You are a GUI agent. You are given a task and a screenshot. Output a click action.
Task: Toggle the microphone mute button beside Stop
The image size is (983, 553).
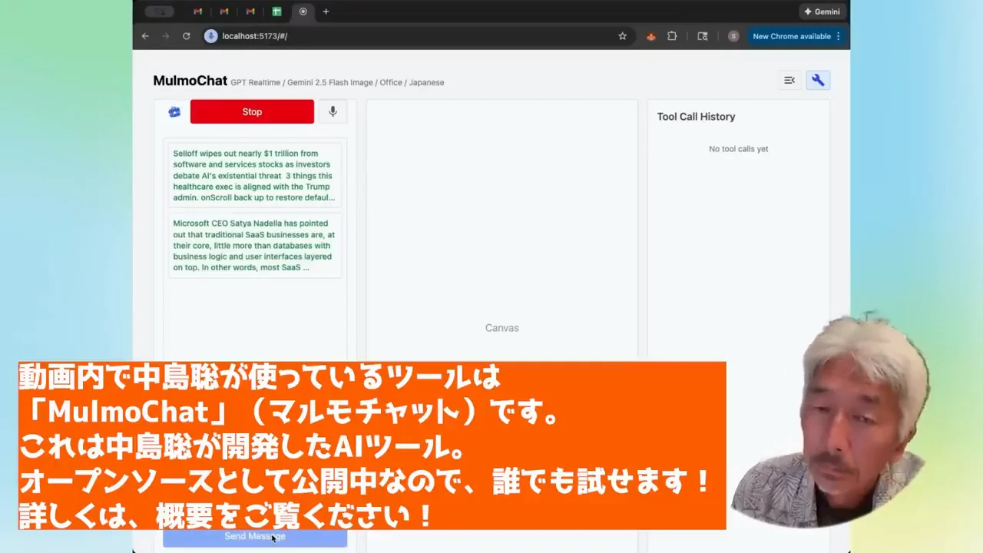333,111
